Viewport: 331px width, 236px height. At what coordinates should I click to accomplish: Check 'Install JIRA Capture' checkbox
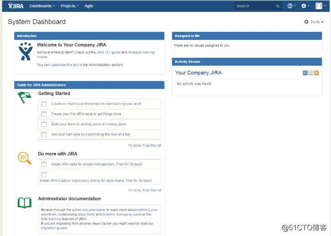(x=44, y=174)
